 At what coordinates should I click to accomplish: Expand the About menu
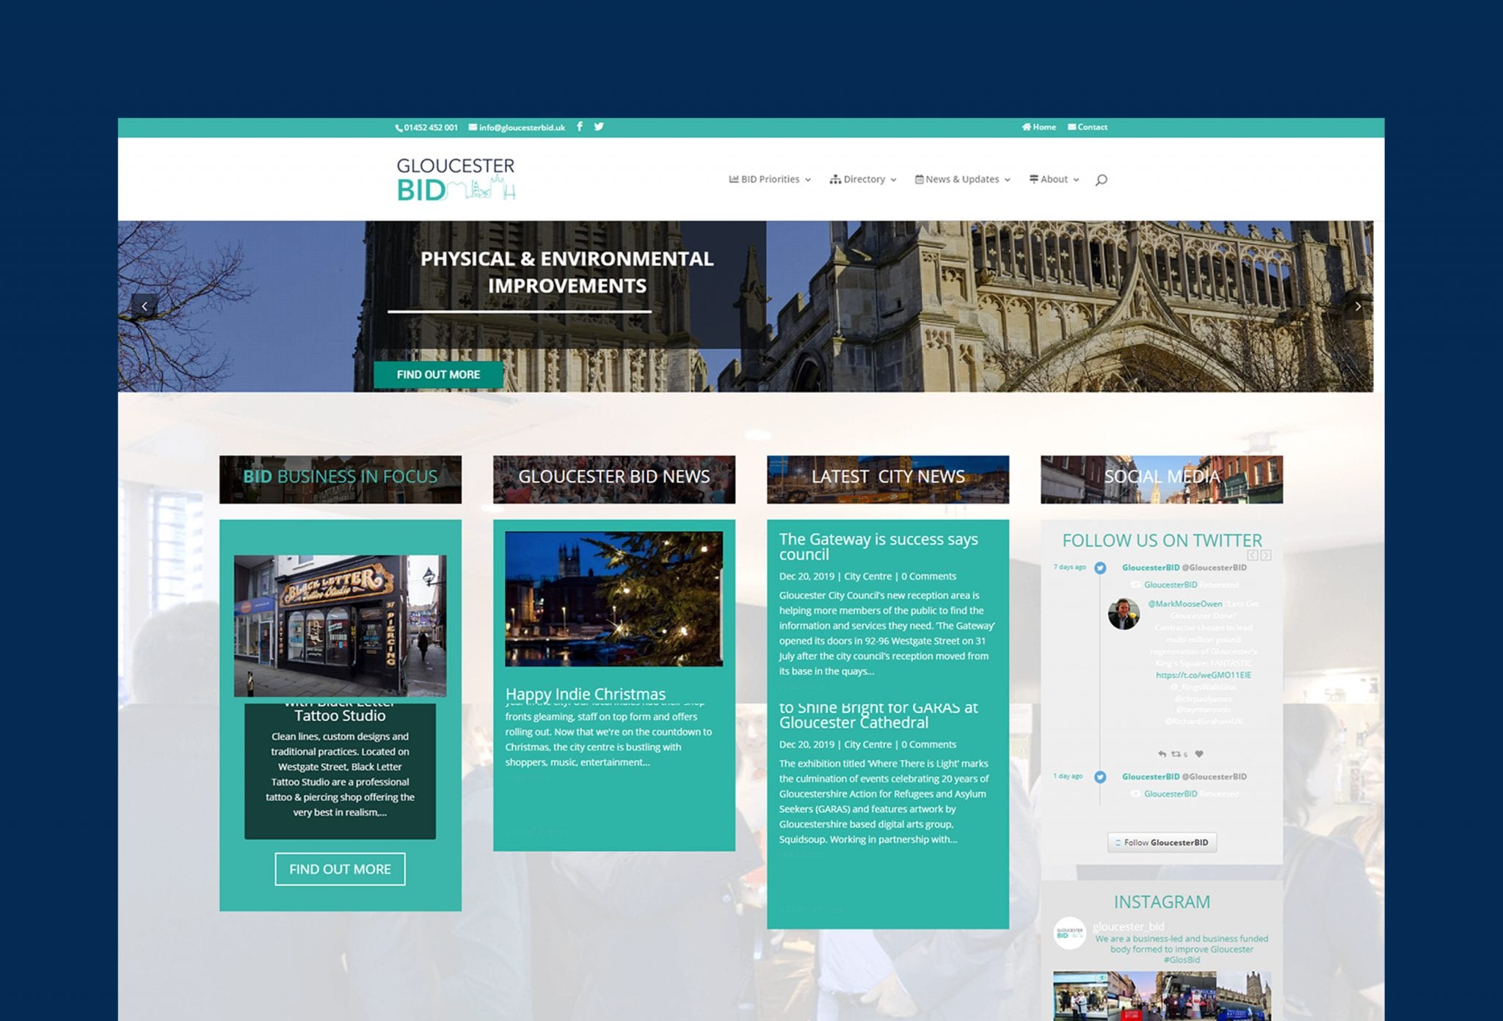[x=1054, y=179]
